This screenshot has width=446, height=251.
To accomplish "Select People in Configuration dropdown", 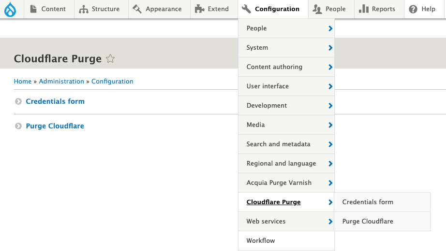I will point(286,28).
